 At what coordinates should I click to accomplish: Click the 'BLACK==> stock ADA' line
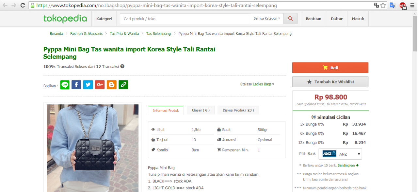pyautogui.click(x=170, y=181)
